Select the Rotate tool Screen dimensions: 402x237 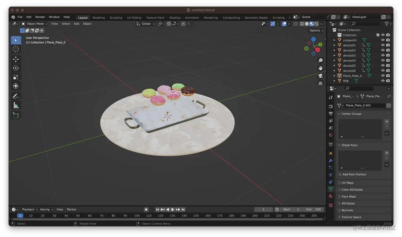[x=16, y=68]
